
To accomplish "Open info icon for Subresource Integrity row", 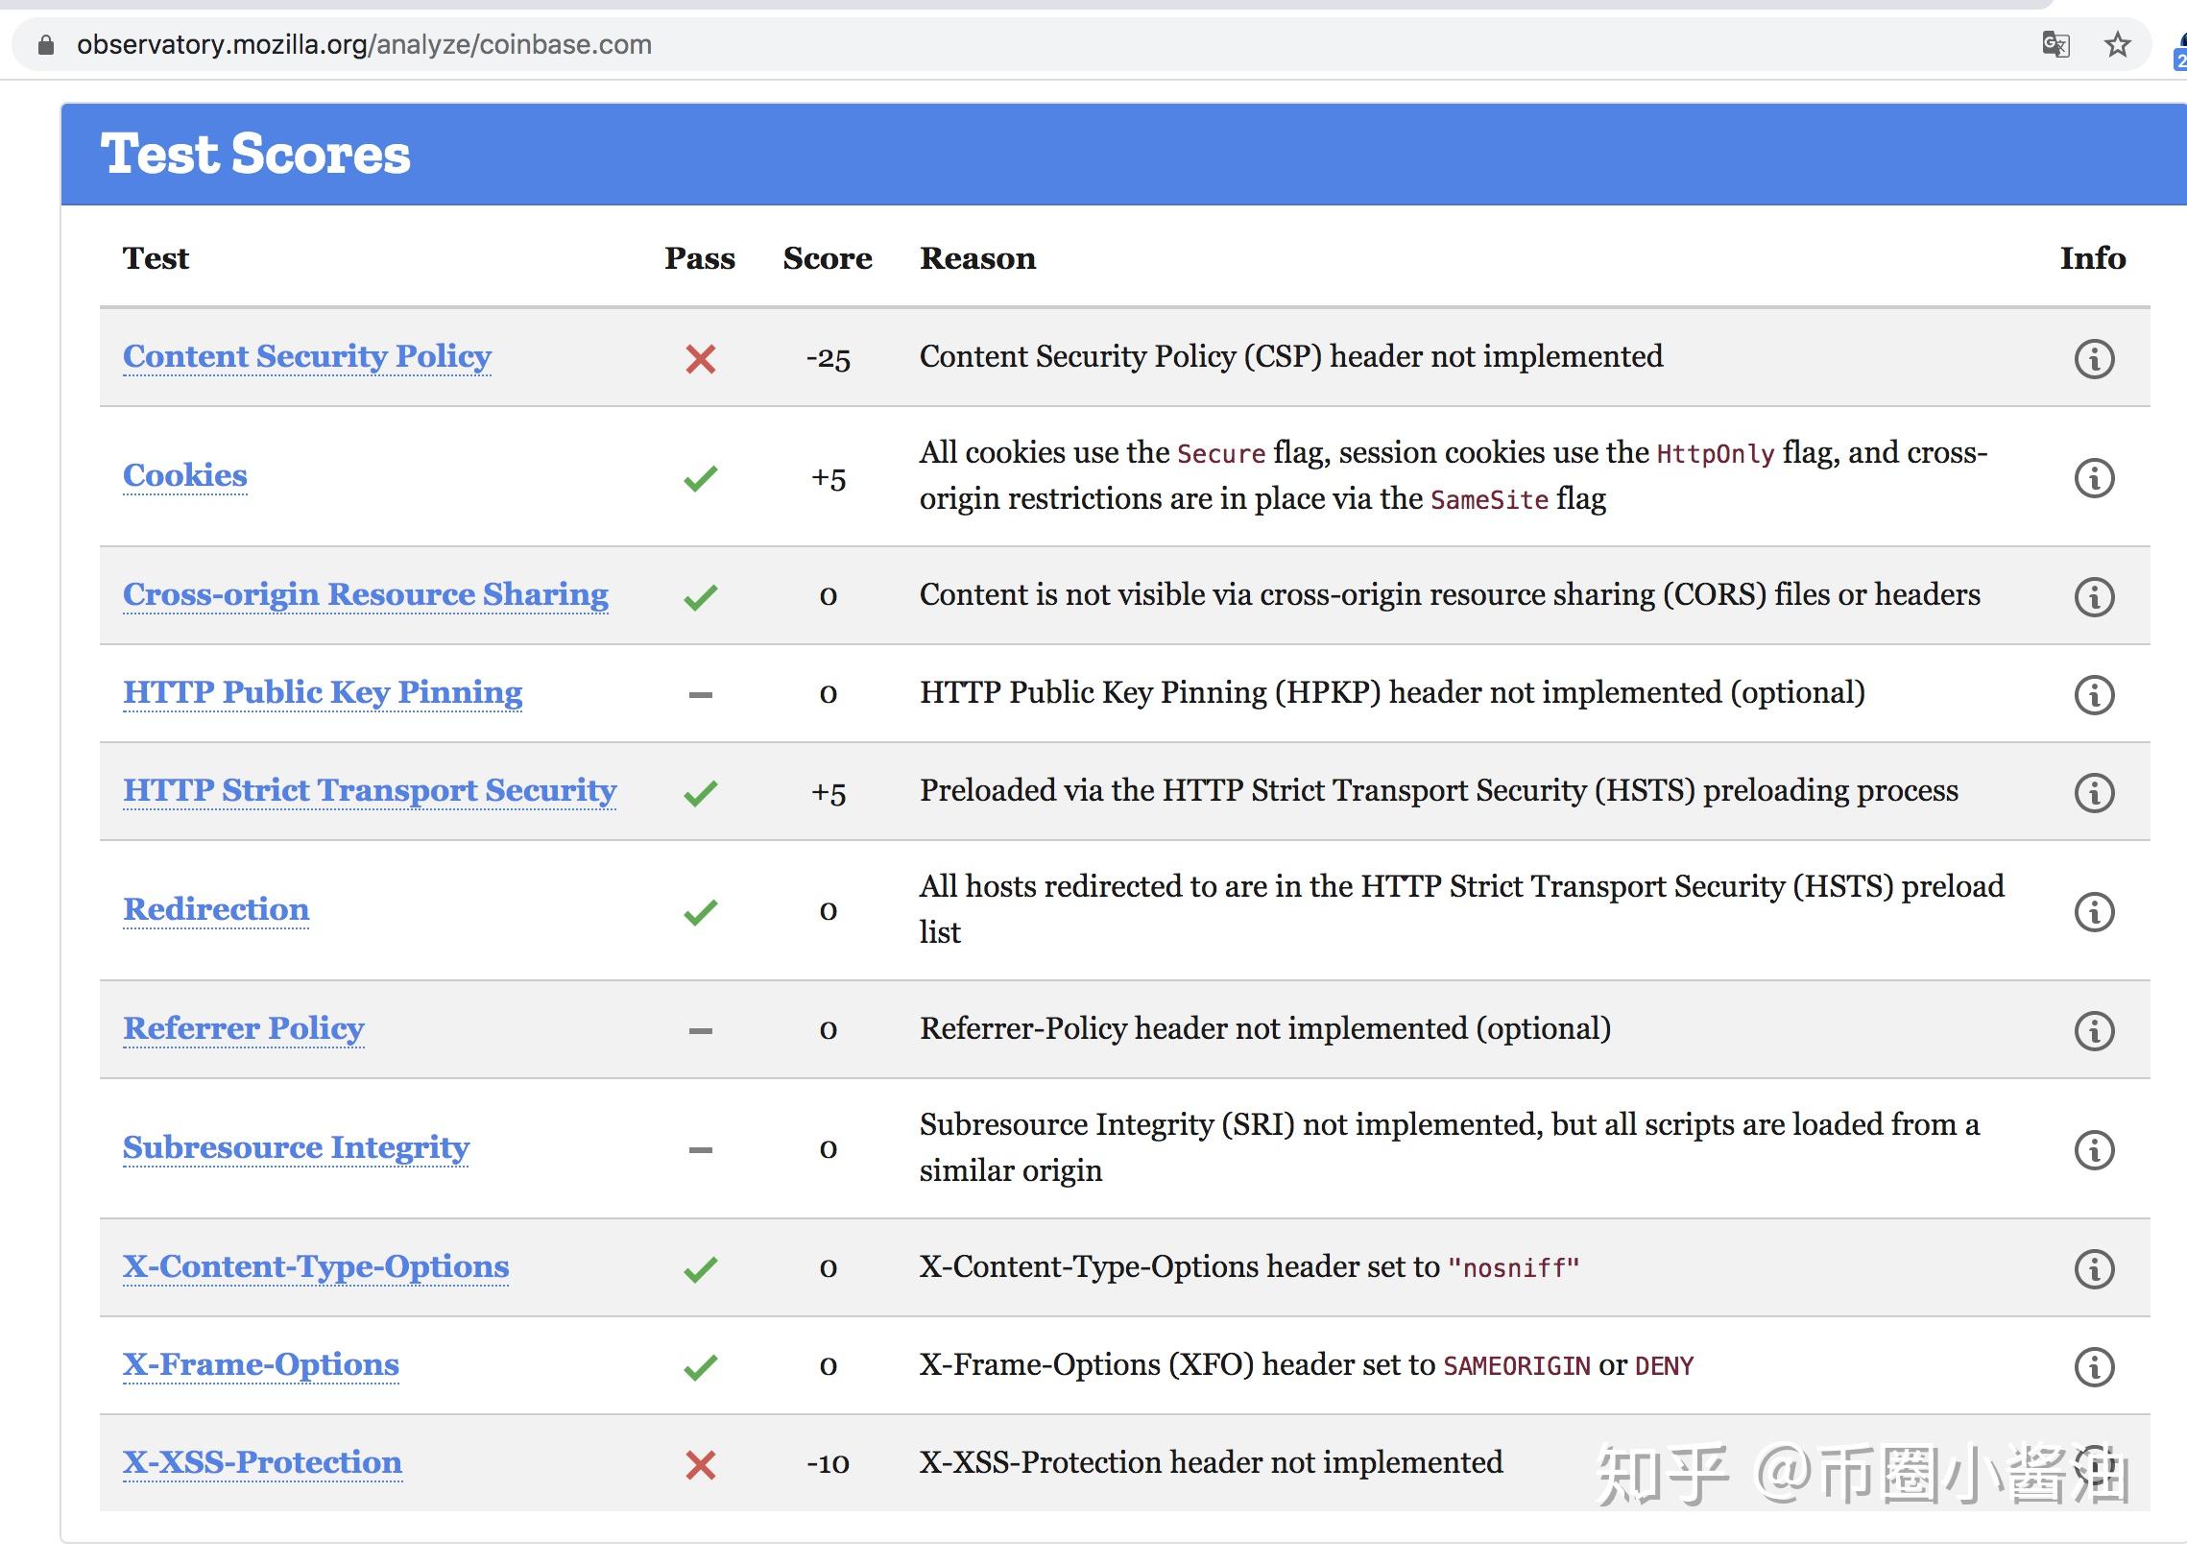I will [x=2094, y=1149].
